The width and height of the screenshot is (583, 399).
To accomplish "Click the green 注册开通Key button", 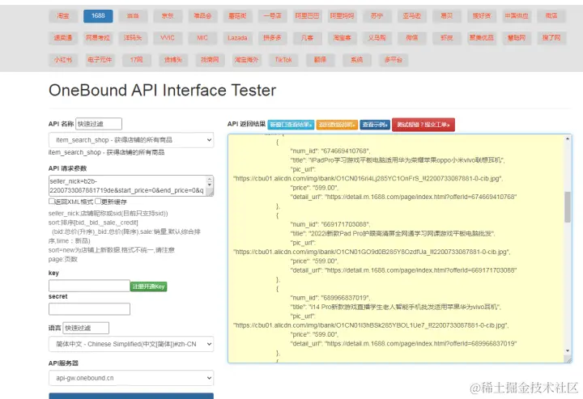I will (x=149, y=287).
